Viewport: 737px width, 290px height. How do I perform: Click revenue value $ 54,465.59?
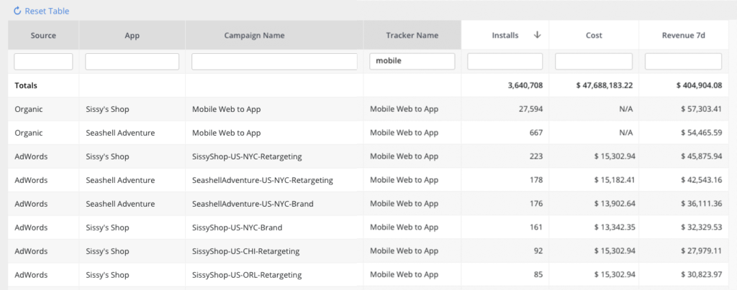pyautogui.click(x=701, y=133)
